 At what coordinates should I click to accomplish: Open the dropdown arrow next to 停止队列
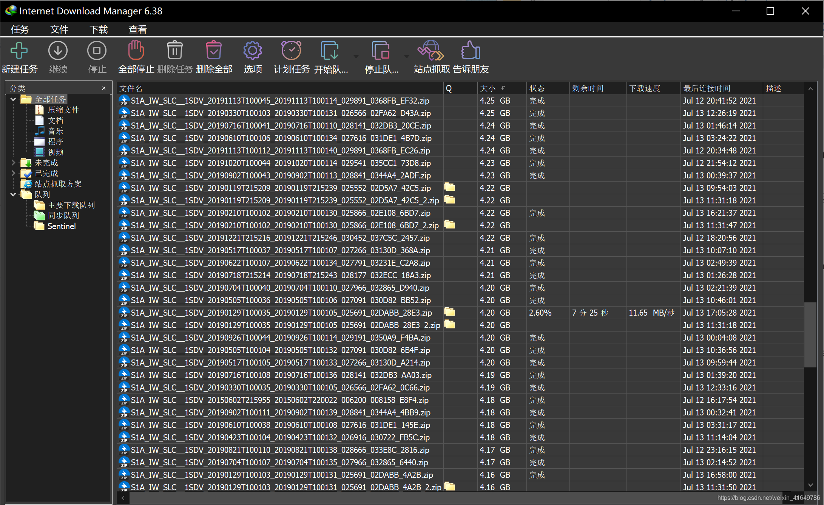pyautogui.click(x=406, y=57)
